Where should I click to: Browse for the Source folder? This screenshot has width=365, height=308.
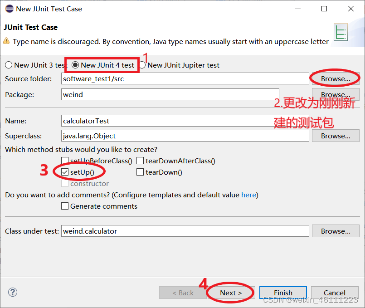pos(336,78)
